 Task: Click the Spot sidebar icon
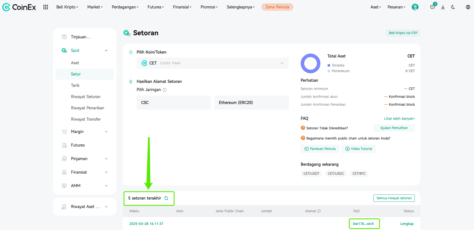pos(64,50)
